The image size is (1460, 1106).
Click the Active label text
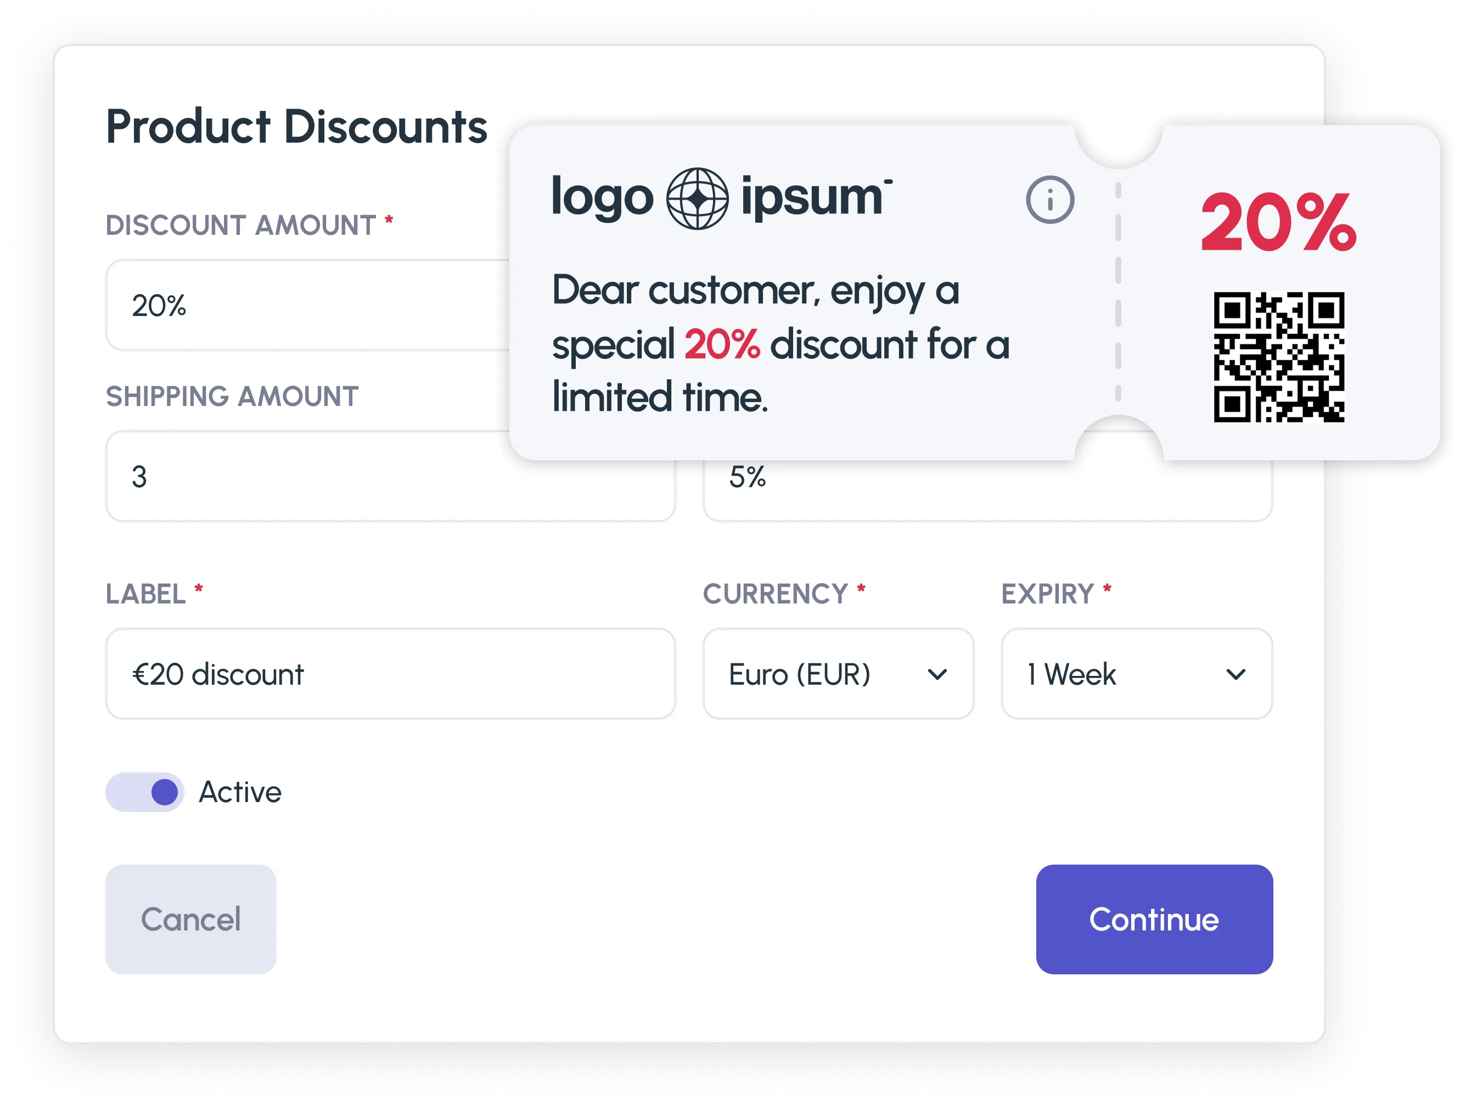(240, 792)
